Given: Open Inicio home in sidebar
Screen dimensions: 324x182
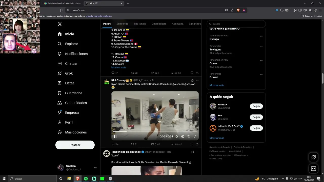Looking at the screenshot, I should tap(66, 34).
